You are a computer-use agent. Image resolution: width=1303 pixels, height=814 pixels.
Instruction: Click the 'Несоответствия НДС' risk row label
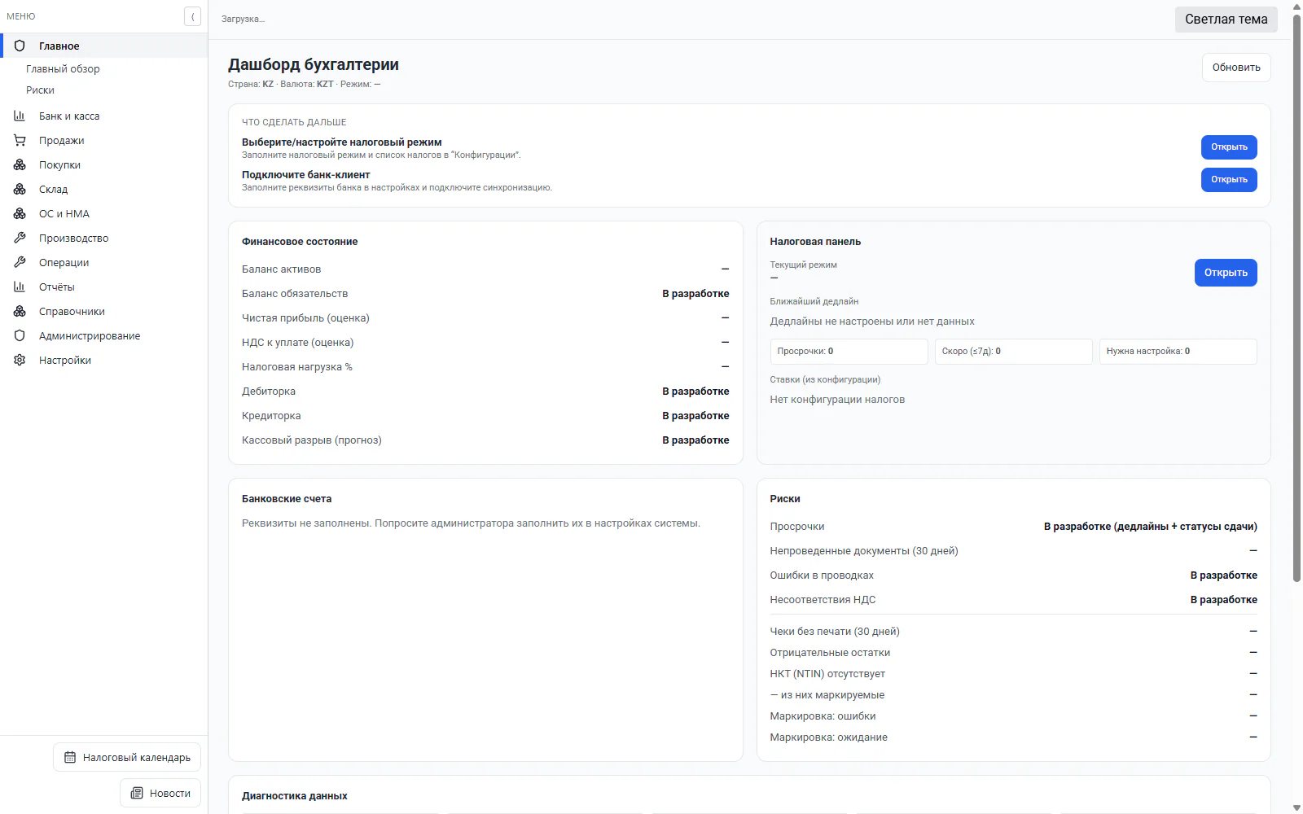[x=823, y=600]
